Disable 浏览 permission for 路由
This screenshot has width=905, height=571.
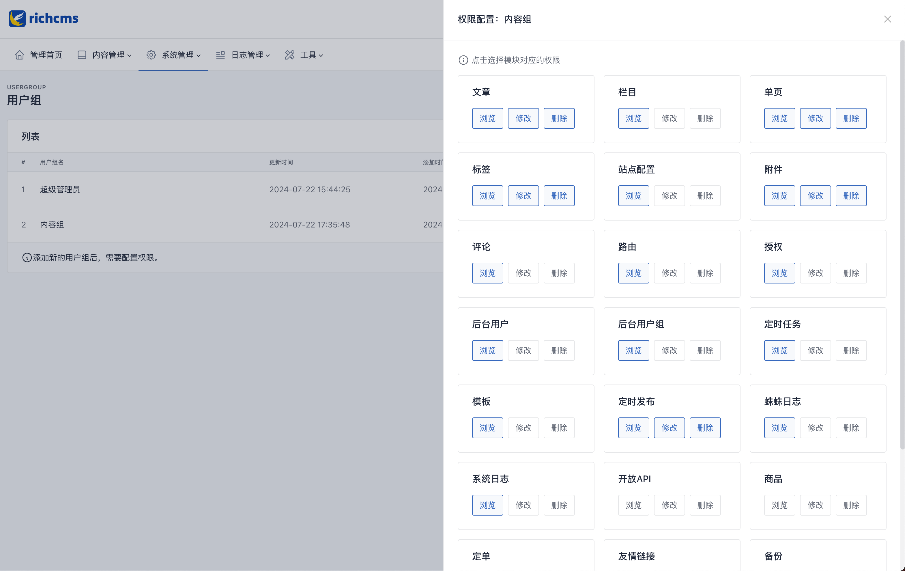(x=633, y=273)
